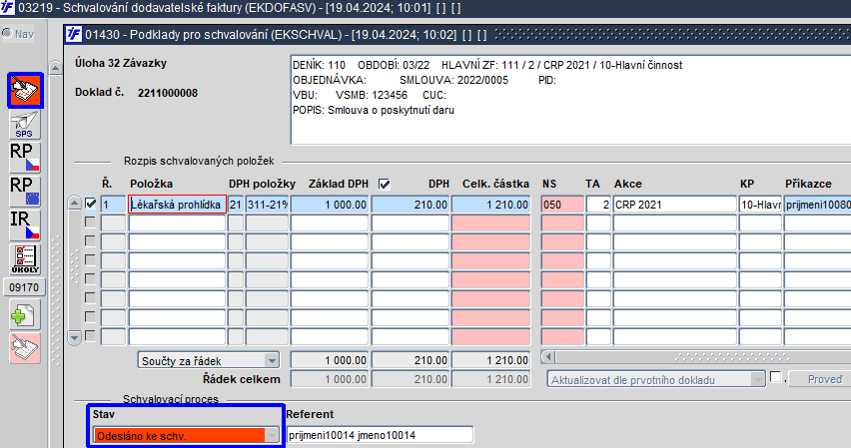Image resolution: width=851 pixels, height=448 pixels.
Task: Open the SPS paper plane icon
Action: 25,125
